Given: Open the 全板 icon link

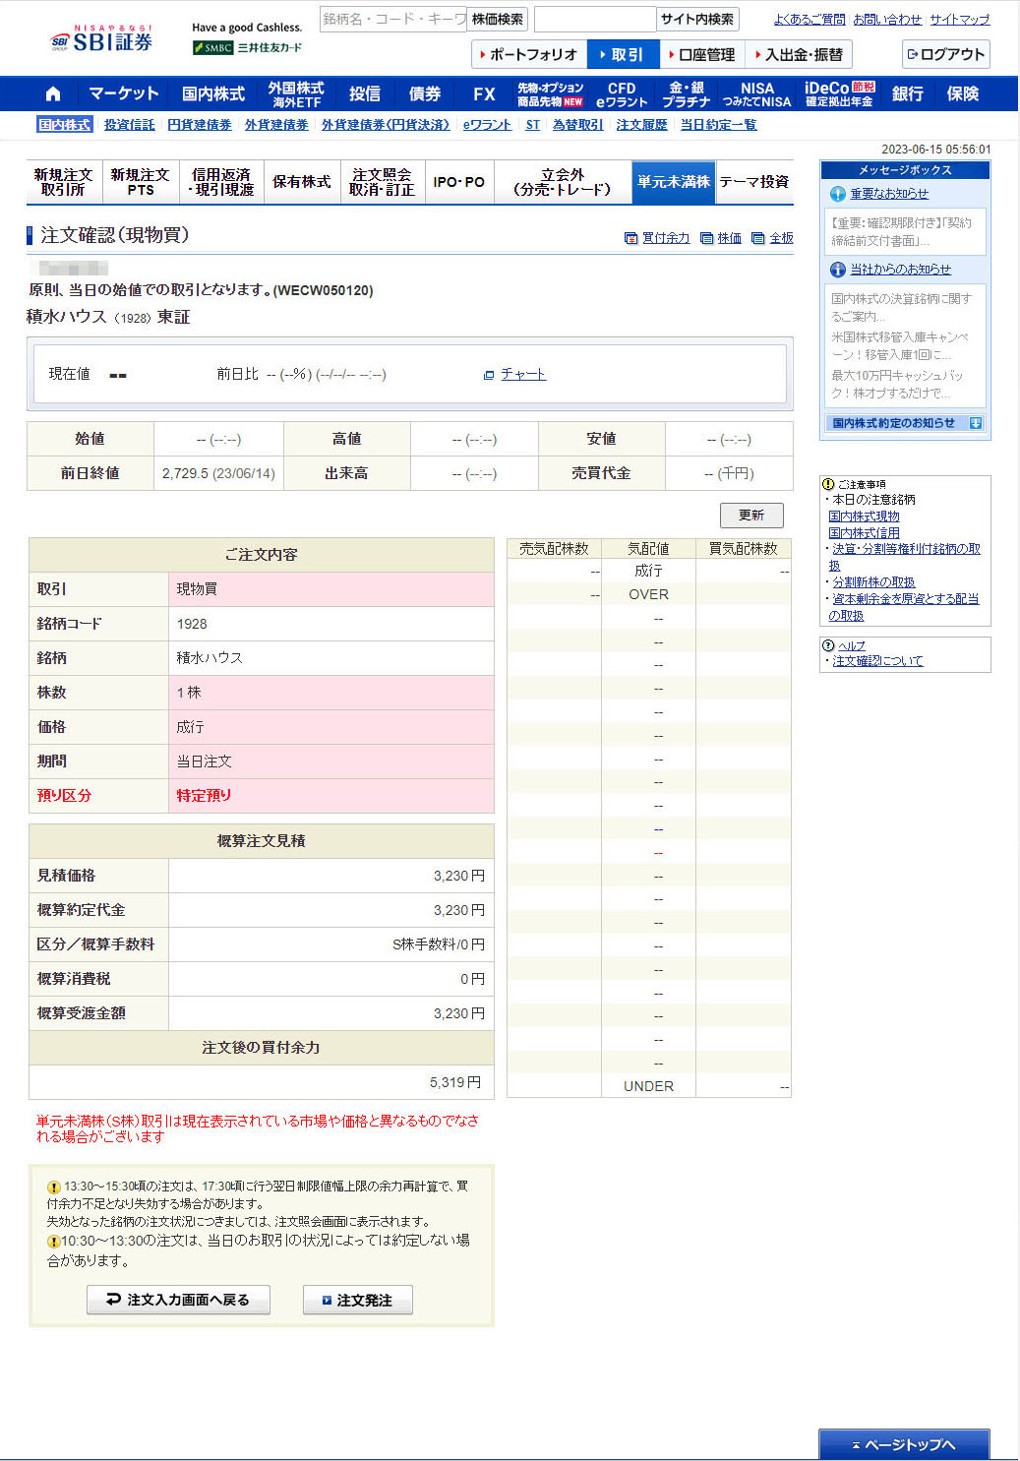Looking at the screenshot, I should [772, 238].
